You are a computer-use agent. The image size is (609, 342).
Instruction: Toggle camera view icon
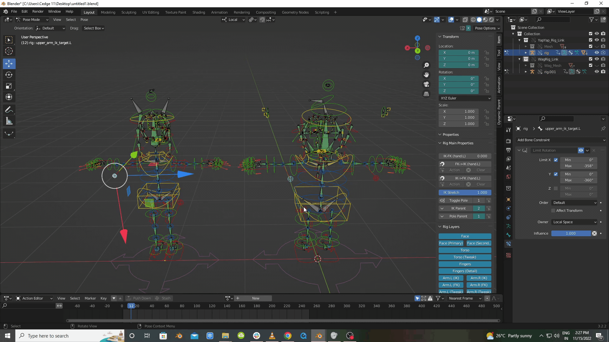pyautogui.click(x=426, y=84)
